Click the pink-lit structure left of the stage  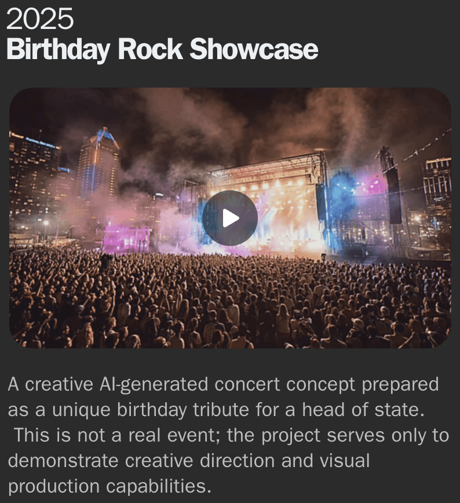point(126,239)
